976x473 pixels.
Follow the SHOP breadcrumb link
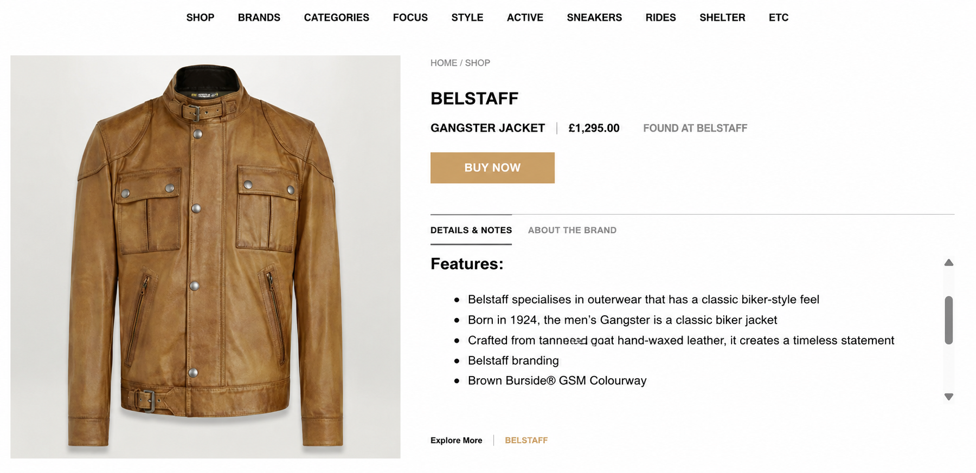pyautogui.click(x=477, y=63)
